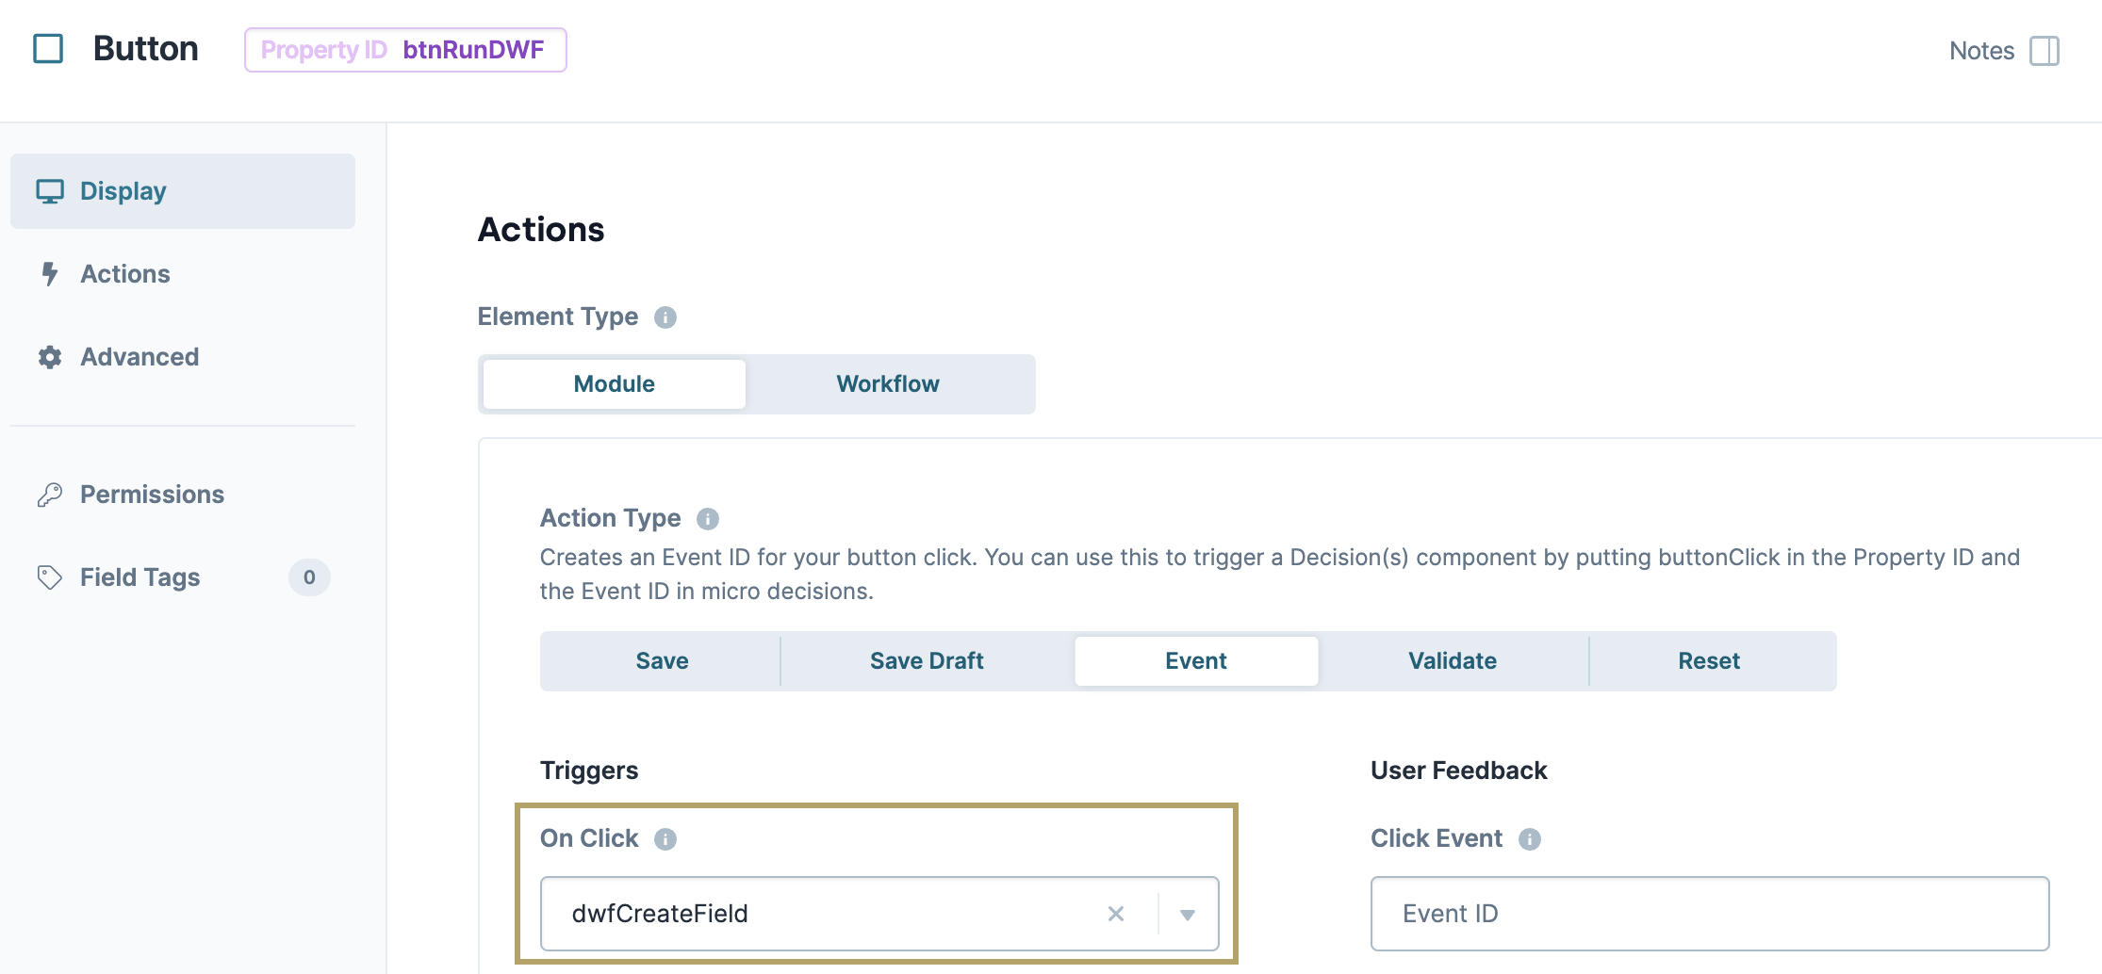Click the Field Tags tag icon
Image resolution: width=2102 pixels, height=974 pixels.
click(x=50, y=577)
